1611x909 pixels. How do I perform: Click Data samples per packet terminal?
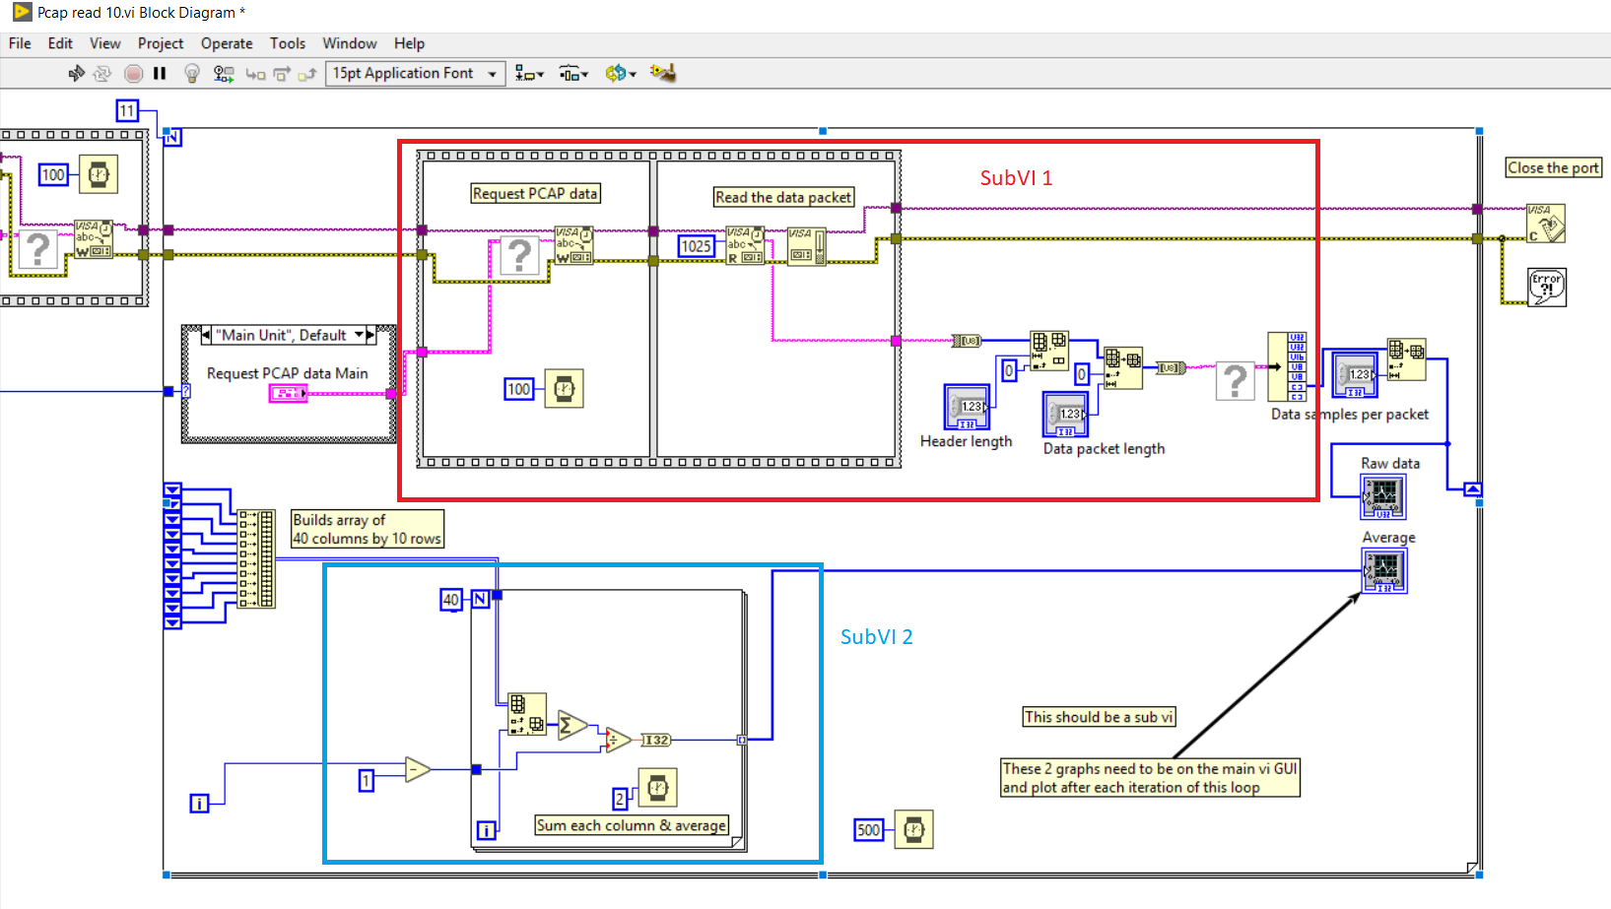coord(1355,374)
